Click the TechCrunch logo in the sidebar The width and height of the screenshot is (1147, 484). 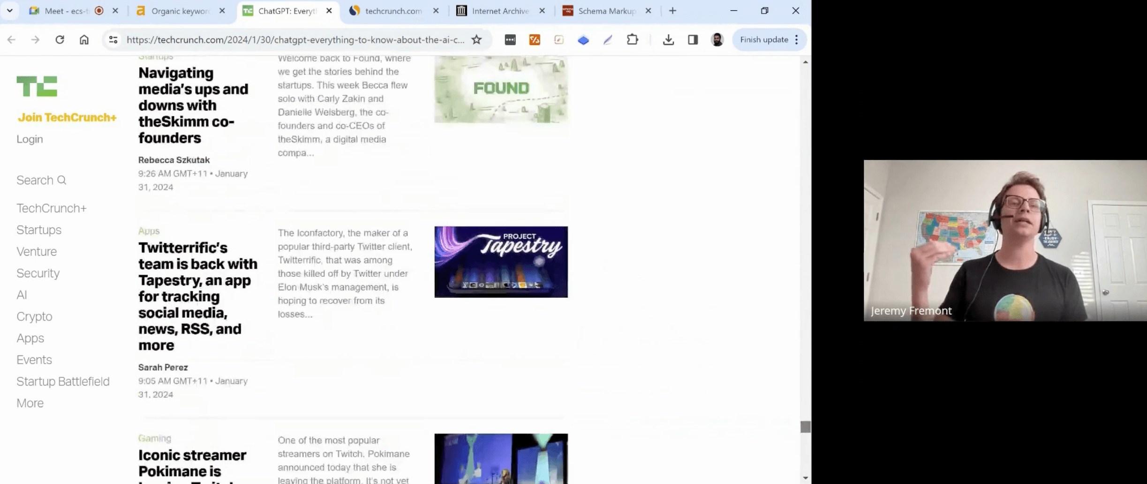tap(38, 86)
